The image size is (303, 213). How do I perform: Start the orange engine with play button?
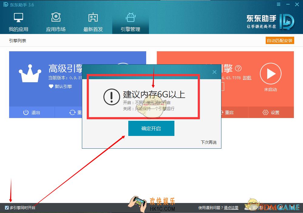[x=271, y=74]
